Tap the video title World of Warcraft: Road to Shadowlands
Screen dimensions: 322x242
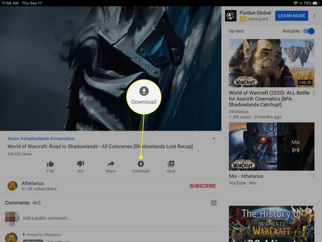[100, 146]
